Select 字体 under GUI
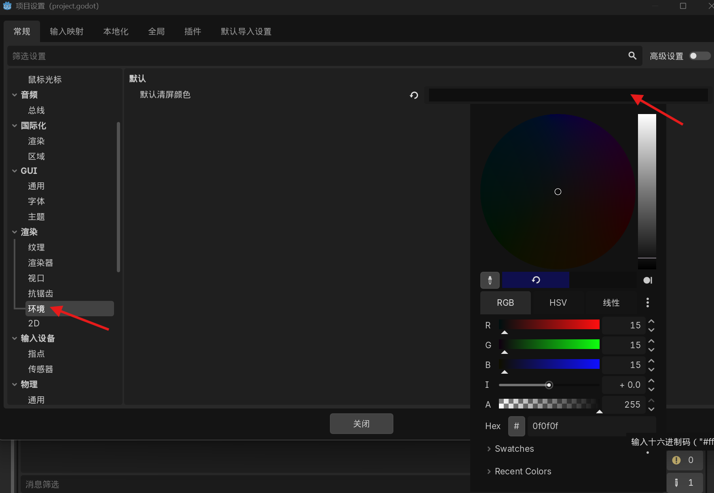714x493 pixels. pos(36,201)
